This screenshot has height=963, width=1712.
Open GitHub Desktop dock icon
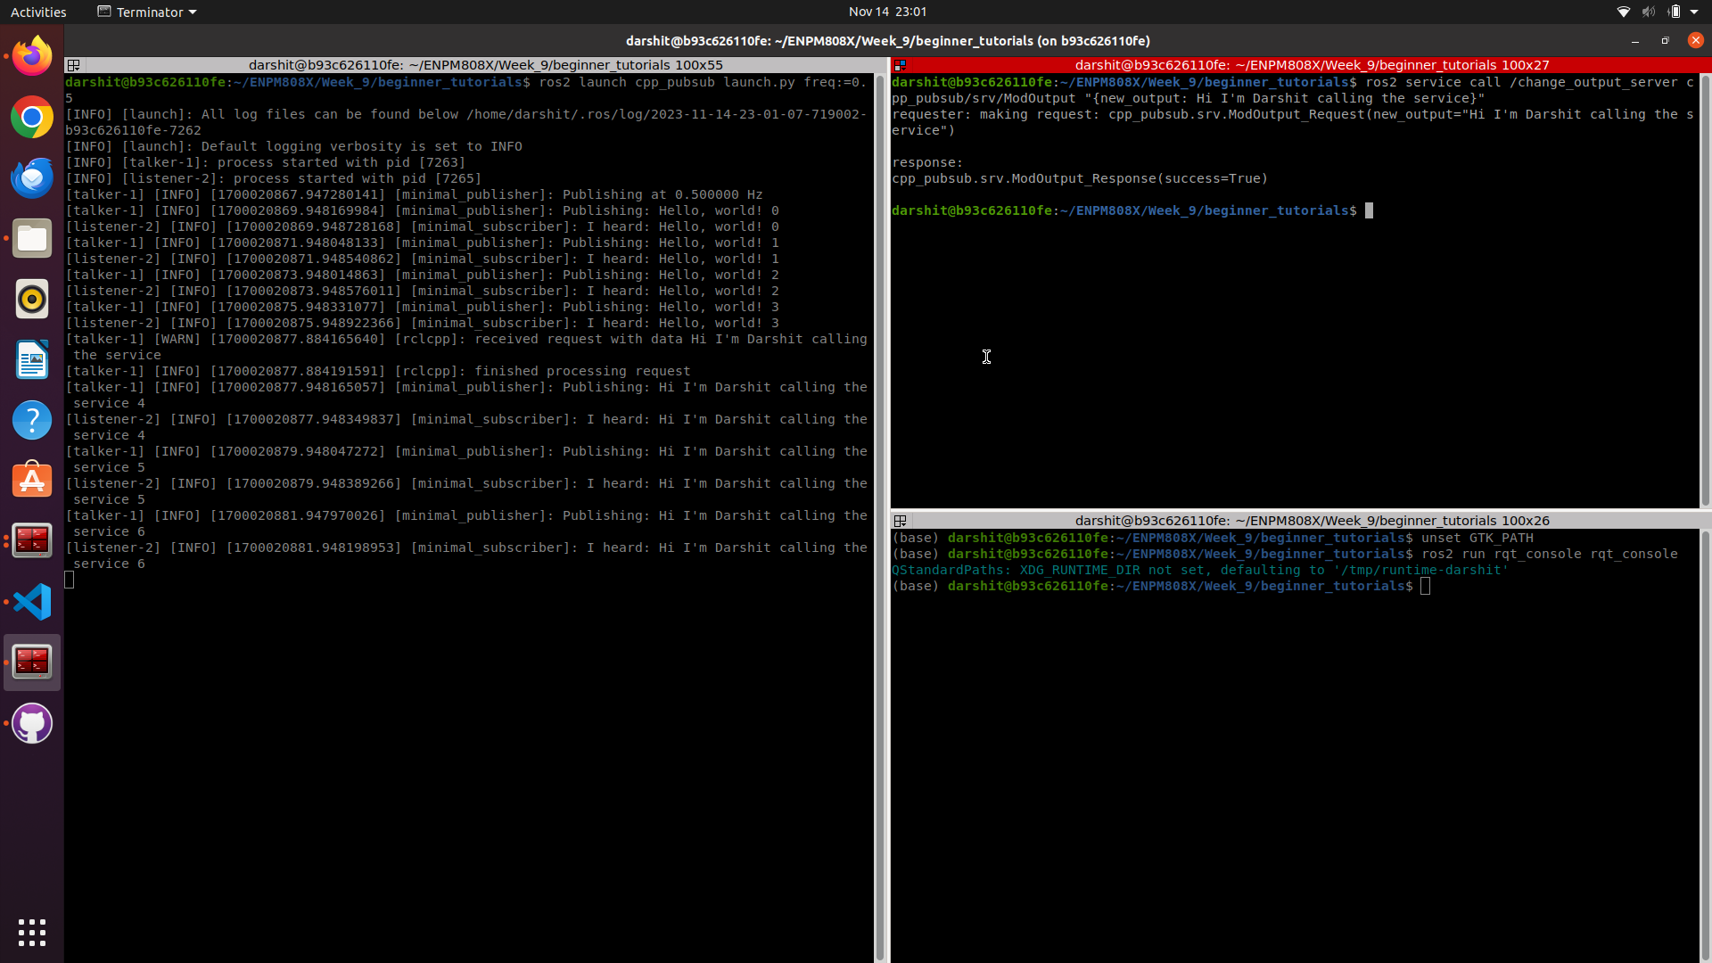click(x=32, y=723)
